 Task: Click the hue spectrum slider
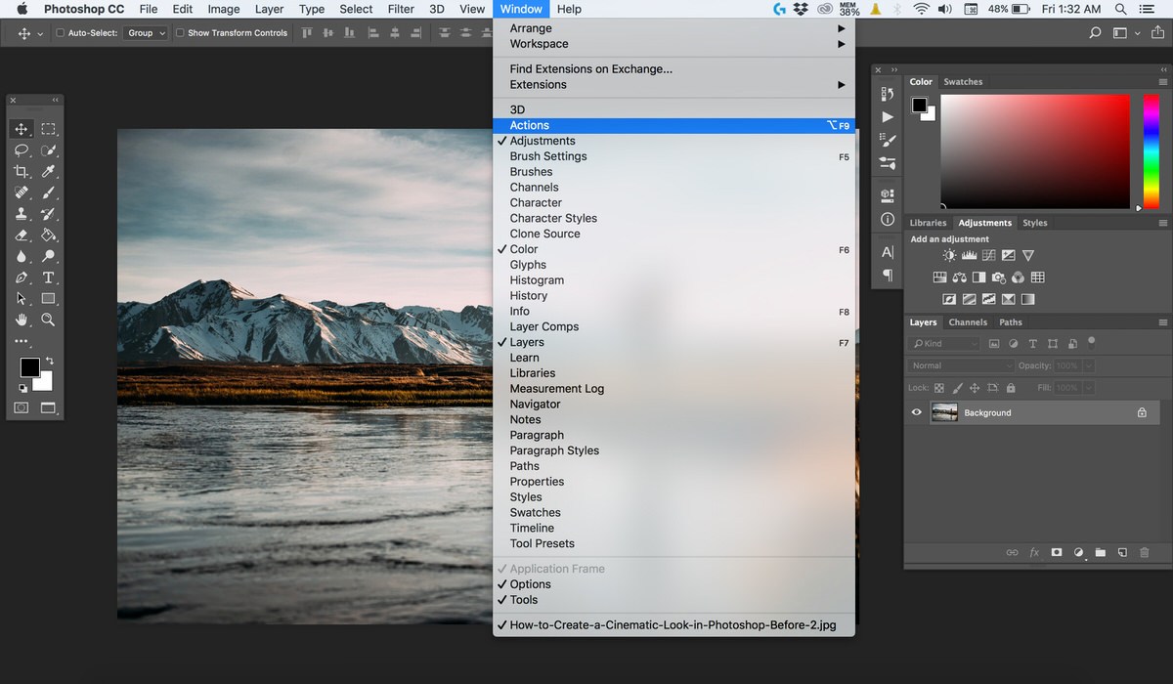pyautogui.click(x=1151, y=151)
